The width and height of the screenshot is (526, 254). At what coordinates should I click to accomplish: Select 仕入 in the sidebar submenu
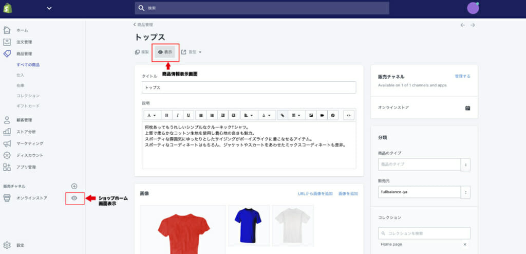pyautogui.click(x=20, y=75)
